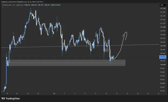Click the US Dollar Index symbol title
The image size is (168, 102).
tap(7, 5)
